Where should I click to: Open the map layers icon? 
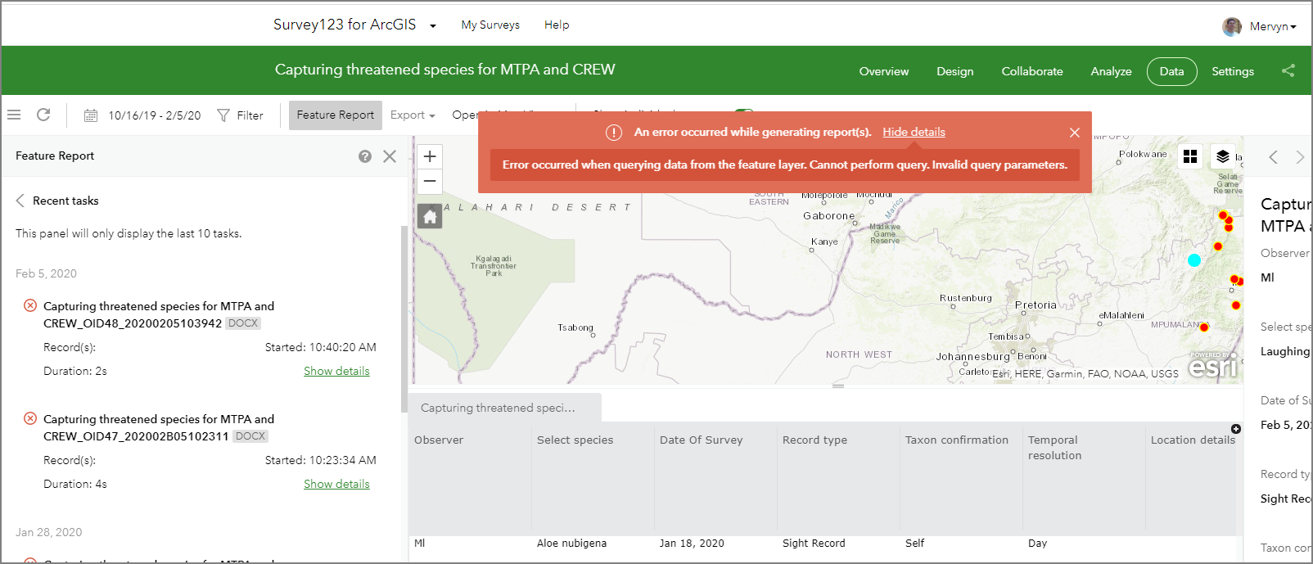[1222, 156]
